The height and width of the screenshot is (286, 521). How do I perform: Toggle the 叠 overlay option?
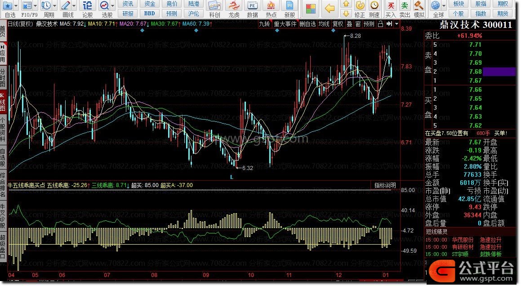tap(350, 24)
